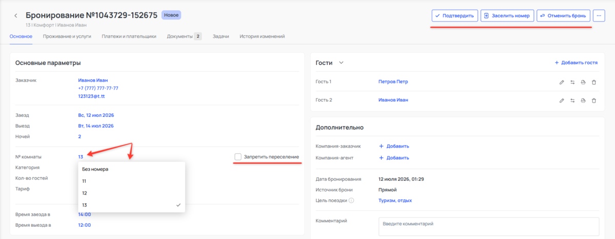The image size is (615, 239).
Task: Add a Компания-заказчик via Добавить
Action: 394,146
